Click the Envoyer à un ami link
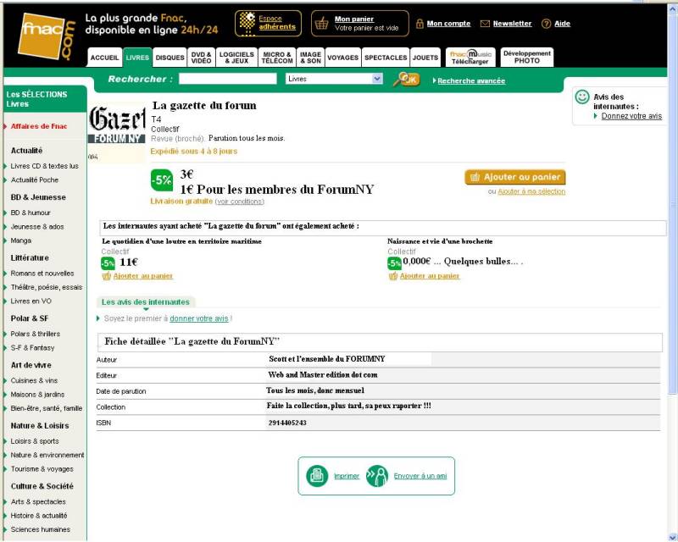The height and width of the screenshot is (542, 678). pos(420,476)
